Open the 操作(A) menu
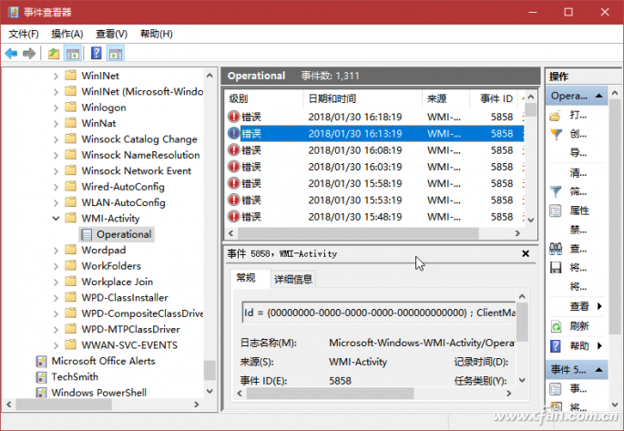The height and width of the screenshot is (431, 624). coord(66,34)
